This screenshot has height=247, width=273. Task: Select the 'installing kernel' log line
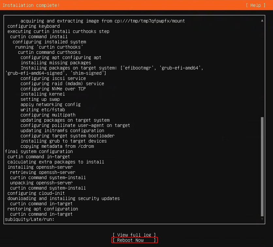click(x=43, y=94)
